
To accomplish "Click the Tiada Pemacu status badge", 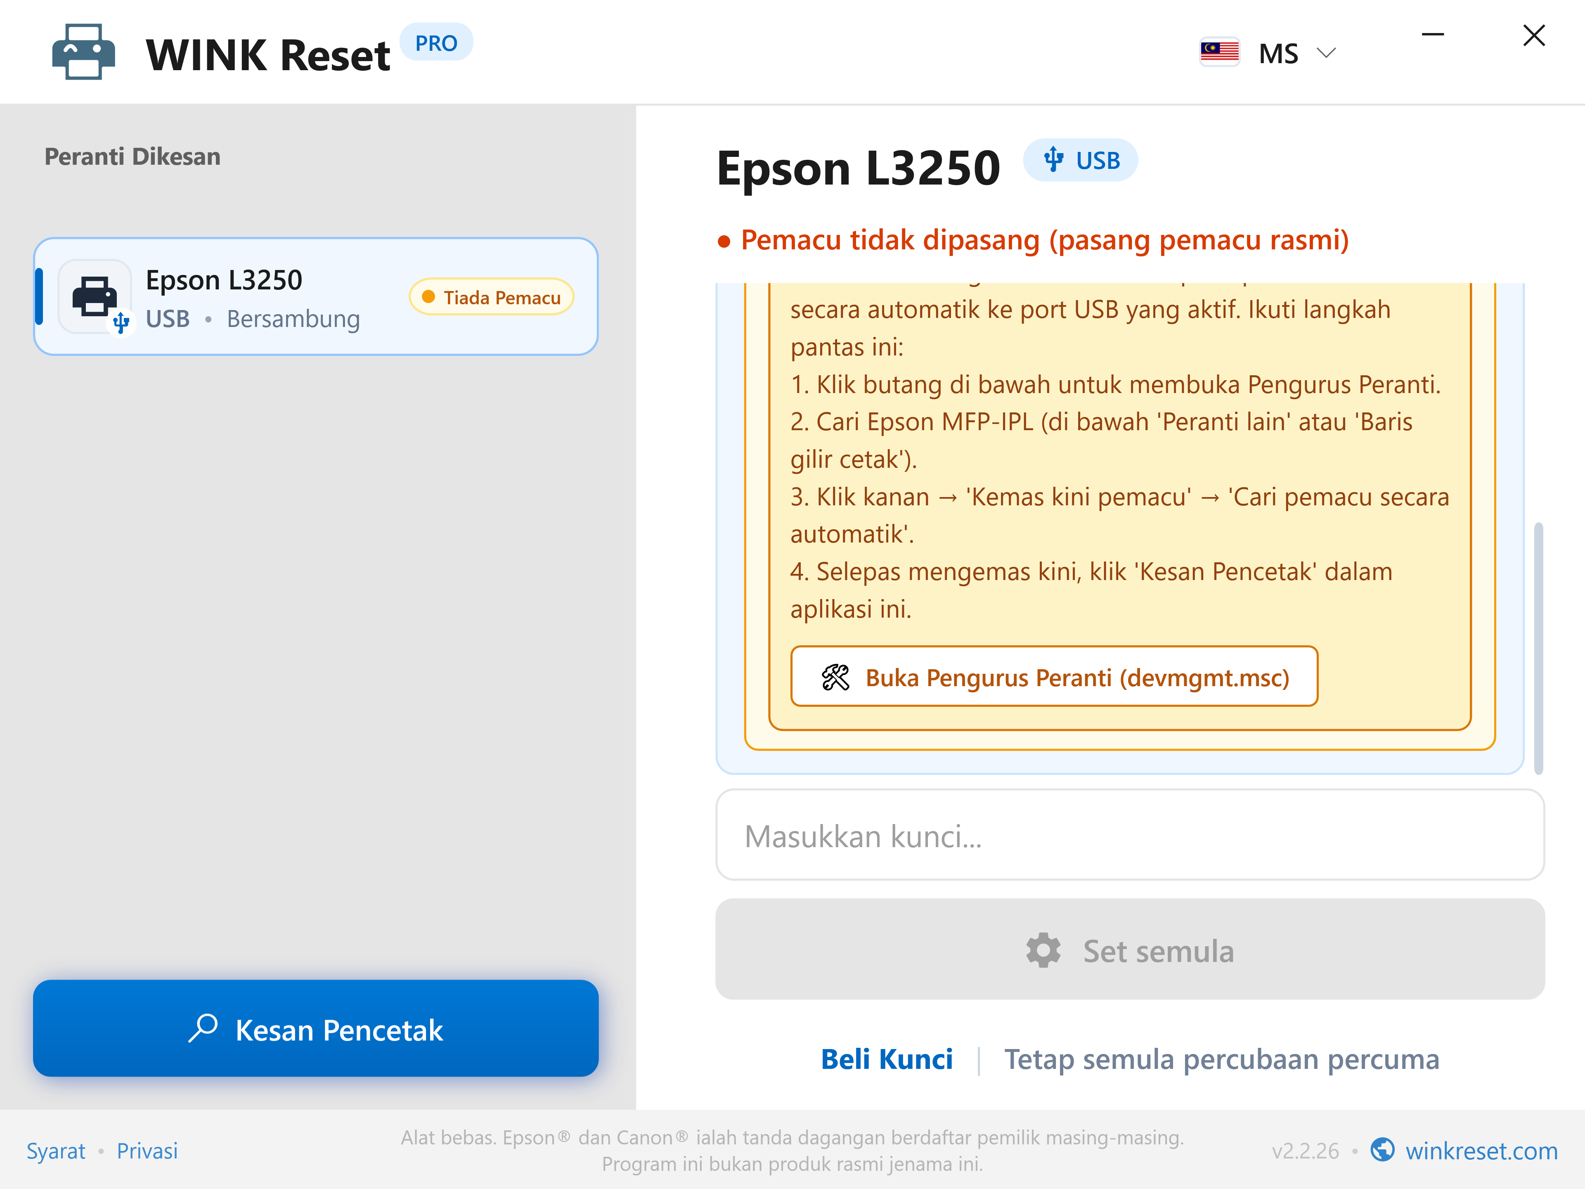I will [492, 297].
